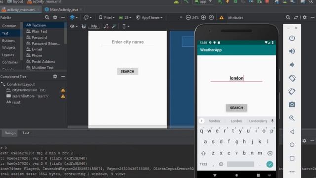Open Component Tree settings gear
Screen dimensions: 316x178
coord(55,76)
